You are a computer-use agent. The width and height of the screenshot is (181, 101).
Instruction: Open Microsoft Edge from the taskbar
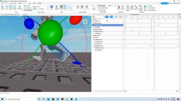point(48,99)
